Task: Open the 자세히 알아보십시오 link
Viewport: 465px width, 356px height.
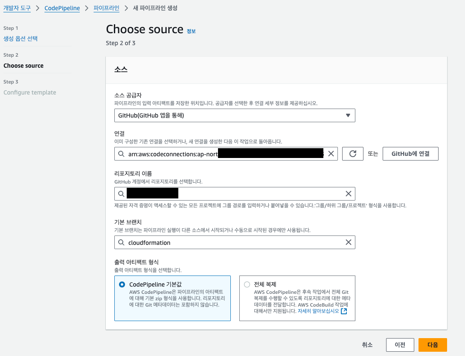Action: [x=318, y=311]
